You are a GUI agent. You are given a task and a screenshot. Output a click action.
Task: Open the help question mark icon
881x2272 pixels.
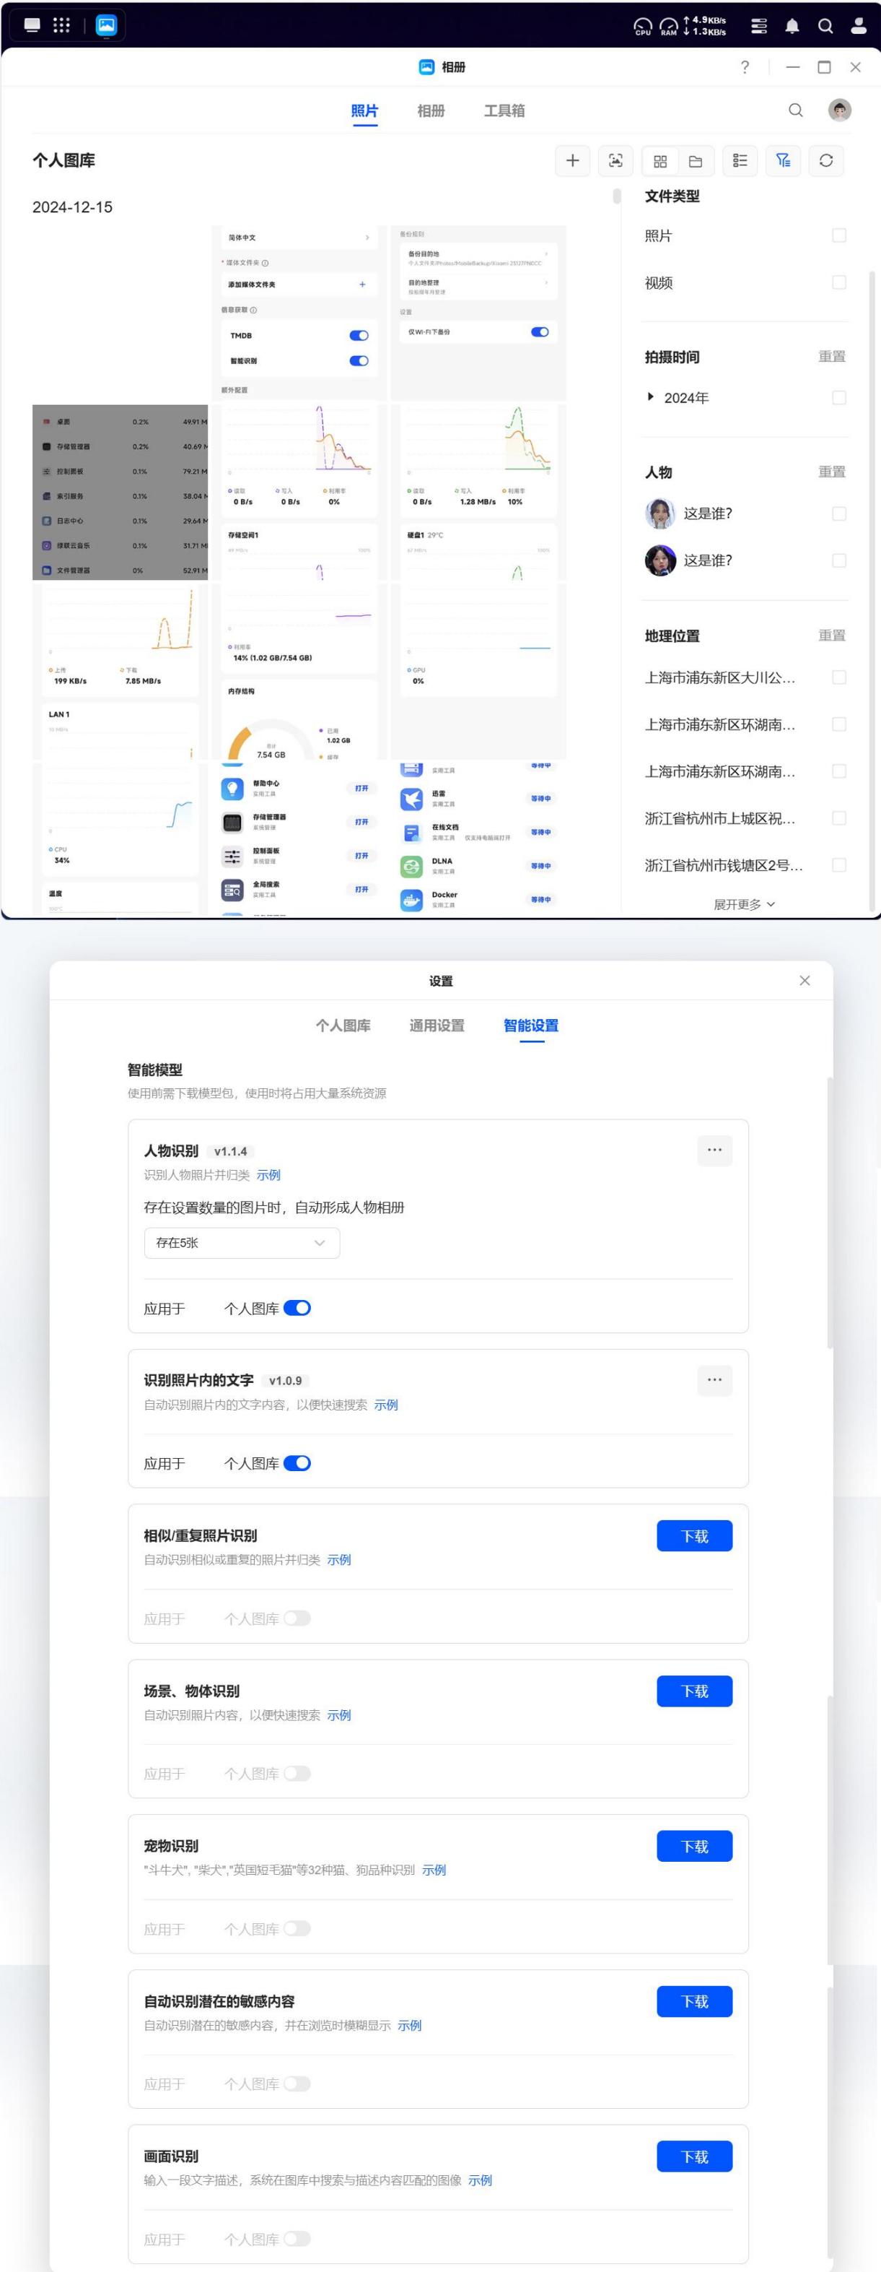pos(745,67)
